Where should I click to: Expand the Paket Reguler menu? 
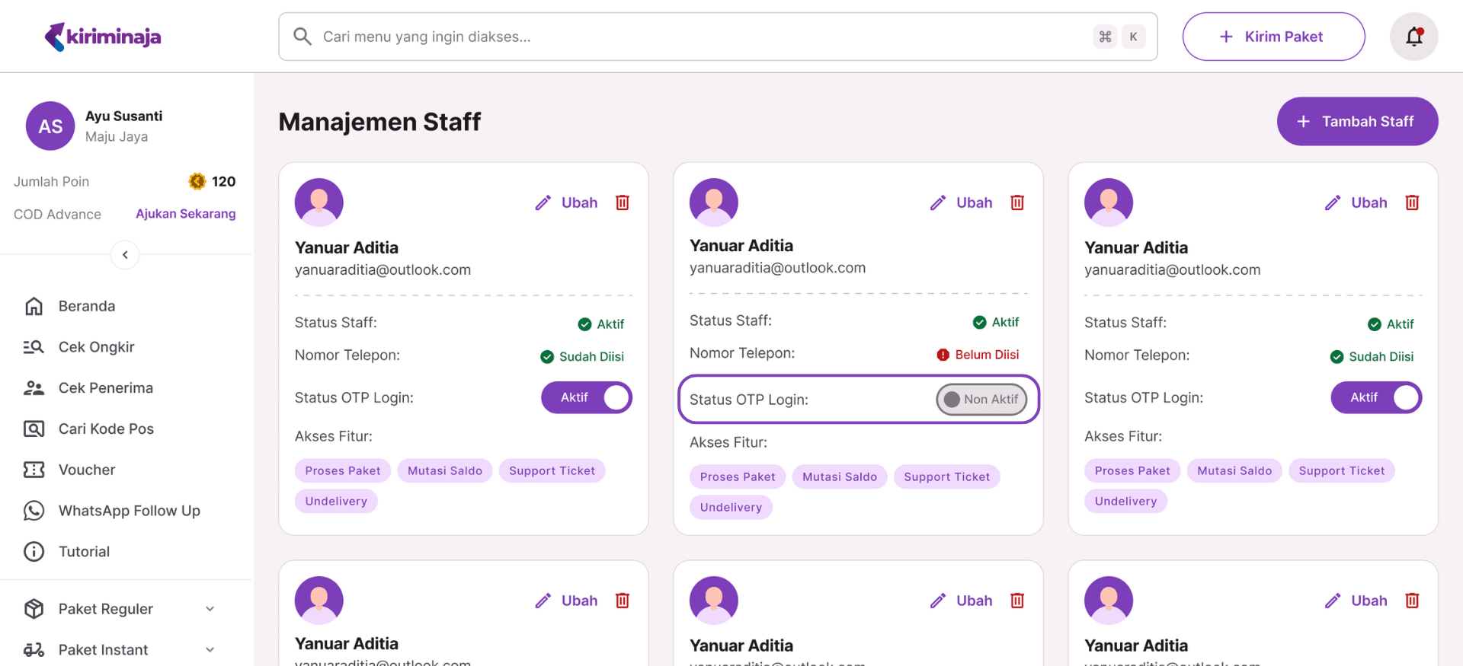(x=118, y=609)
